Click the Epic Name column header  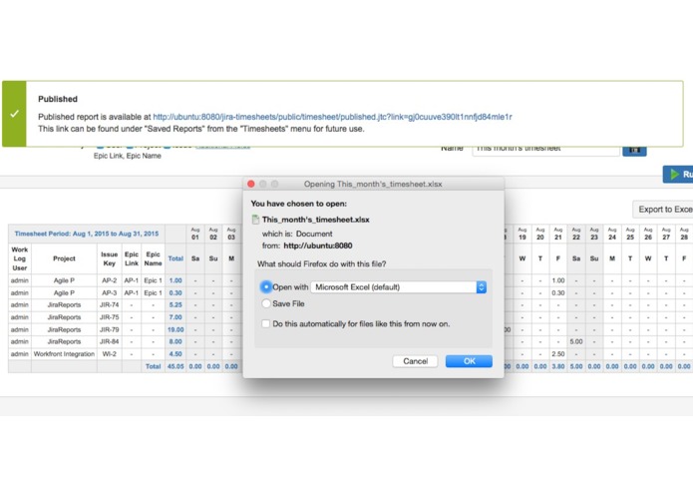click(153, 258)
